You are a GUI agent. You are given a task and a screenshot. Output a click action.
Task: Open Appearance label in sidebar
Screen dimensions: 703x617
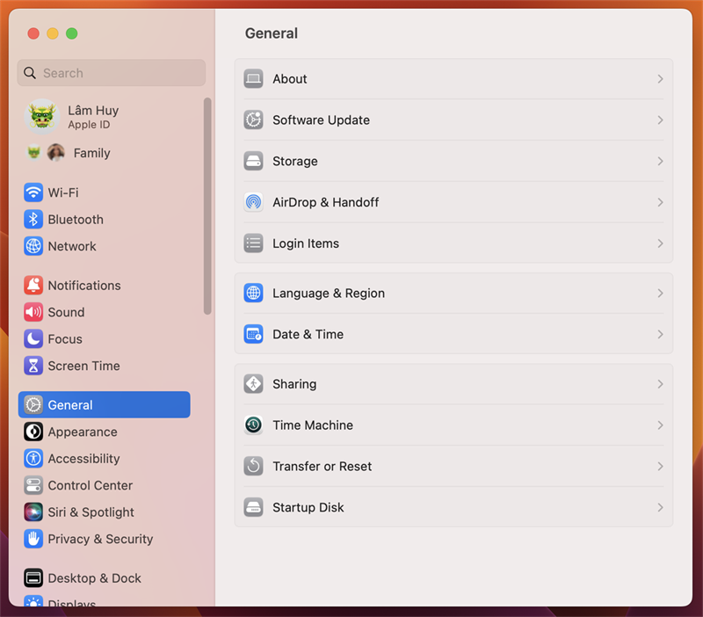point(83,432)
